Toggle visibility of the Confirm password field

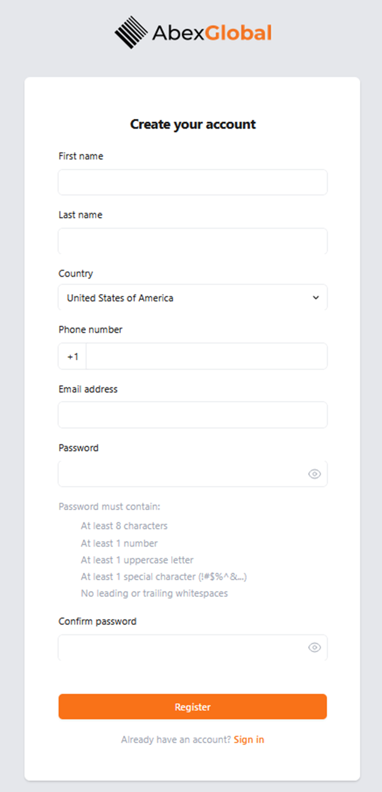pos(314,647)
